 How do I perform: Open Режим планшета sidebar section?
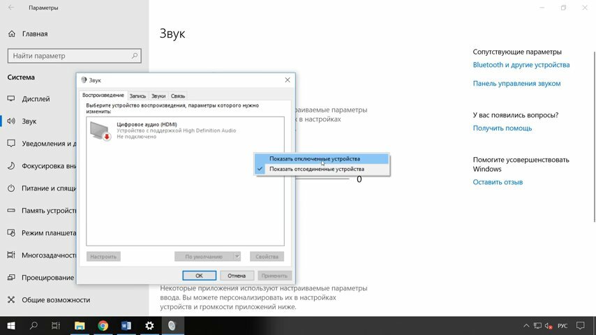[41, 233]
